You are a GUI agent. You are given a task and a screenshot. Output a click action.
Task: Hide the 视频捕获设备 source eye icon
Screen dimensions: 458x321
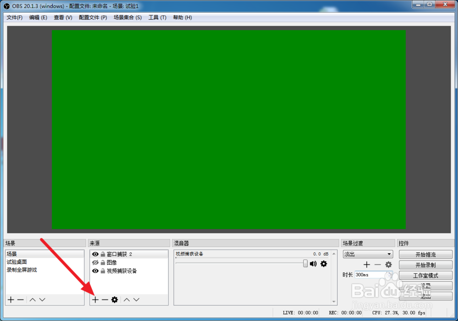pos(95,271)
